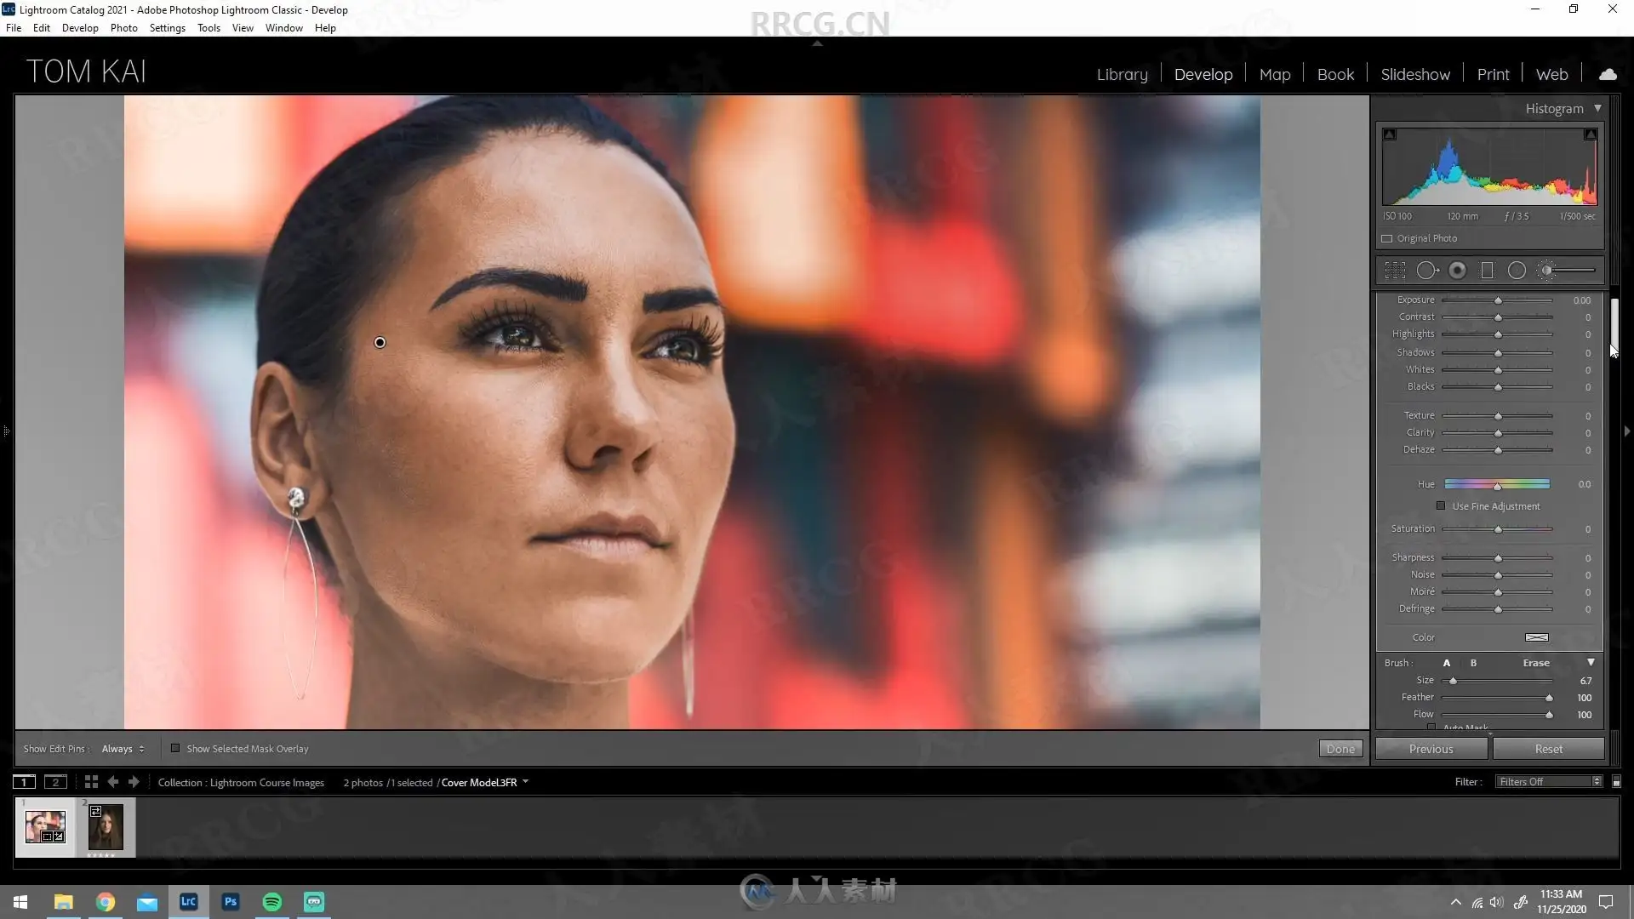Click the Reset button

point(1548,749)
